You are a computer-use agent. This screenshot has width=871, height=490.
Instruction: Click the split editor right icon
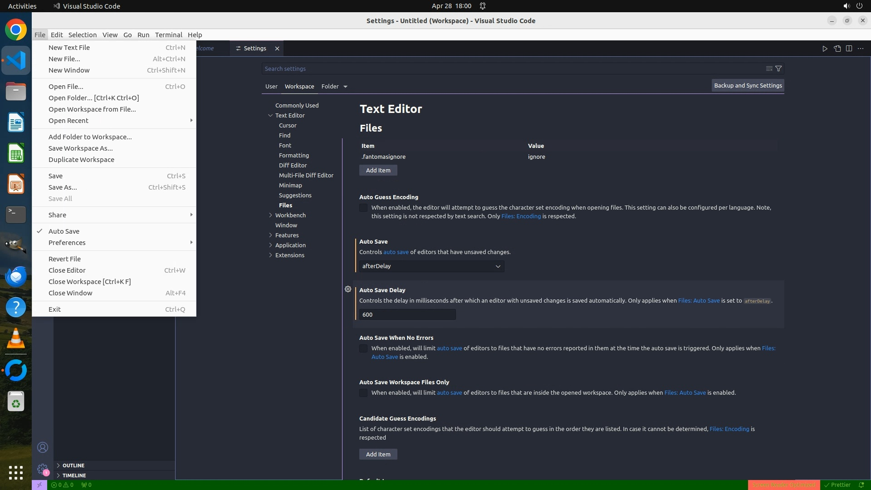(x=849, y=49)
